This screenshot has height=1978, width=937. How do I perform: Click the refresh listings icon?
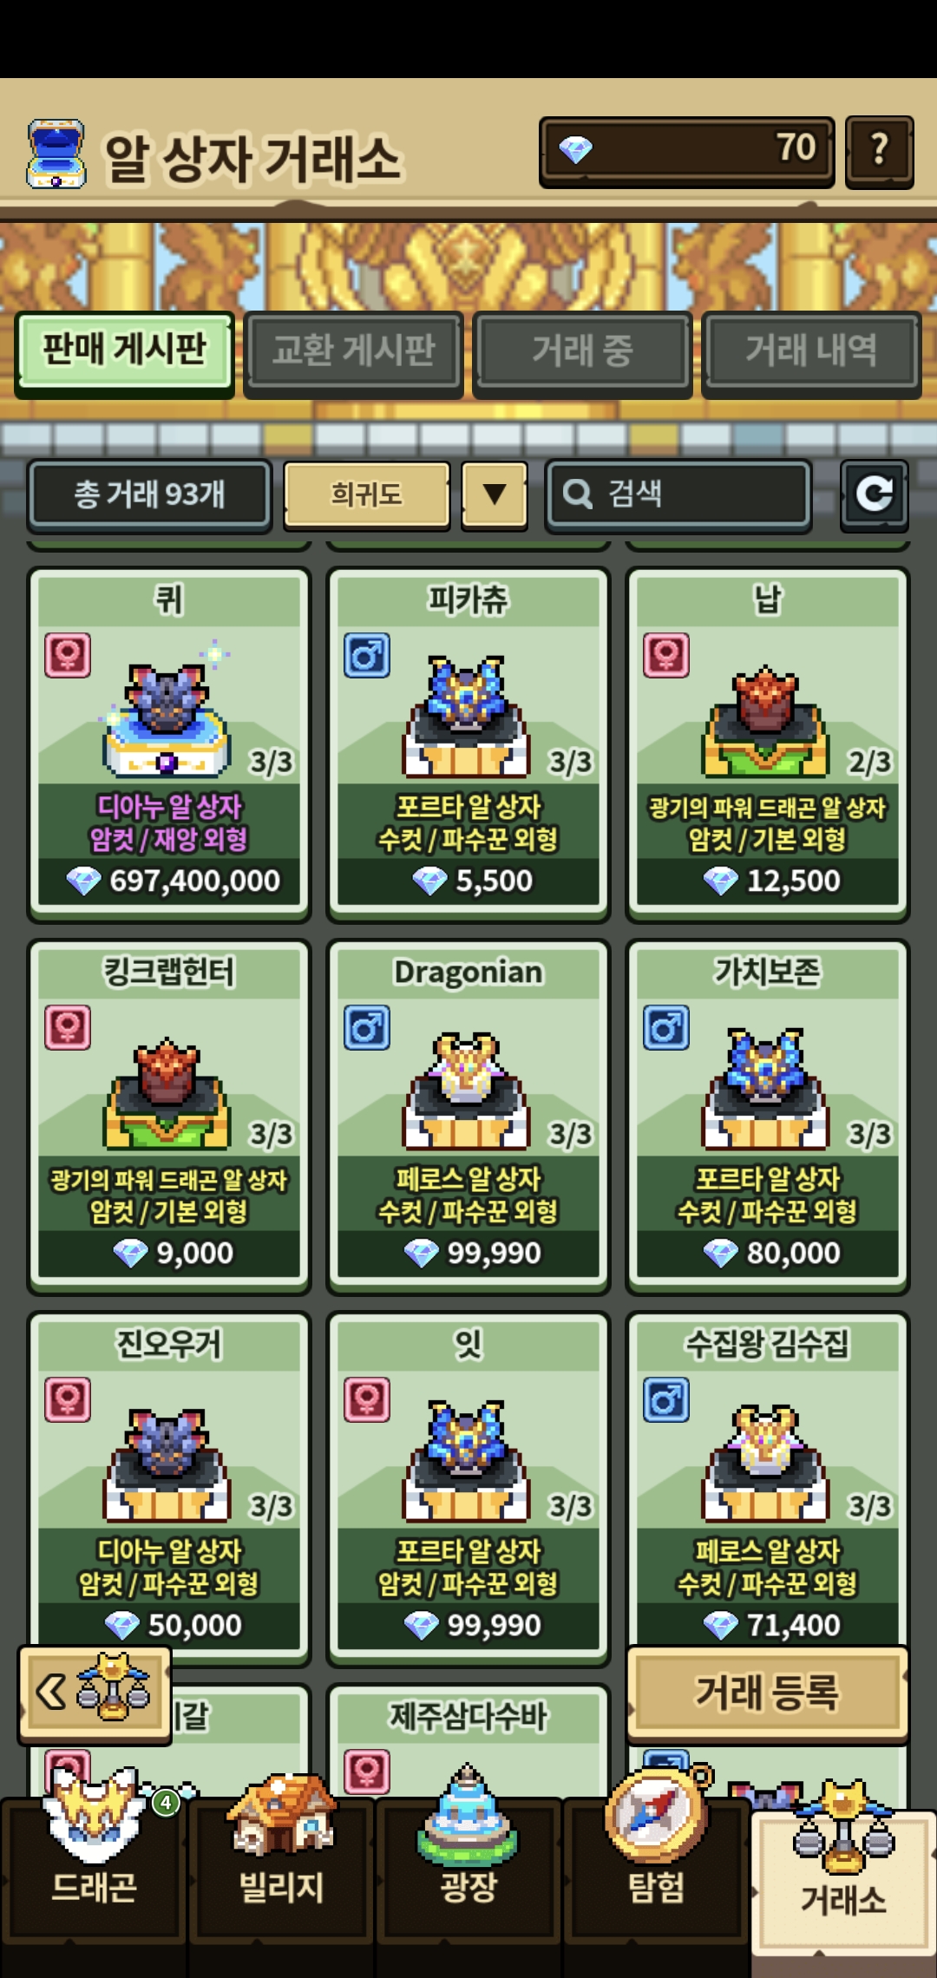pyautogui.click(x=874, y=494)
